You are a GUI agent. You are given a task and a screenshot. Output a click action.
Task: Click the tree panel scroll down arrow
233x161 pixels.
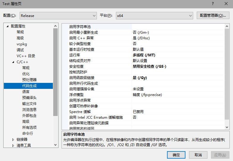tap(56, 145)
